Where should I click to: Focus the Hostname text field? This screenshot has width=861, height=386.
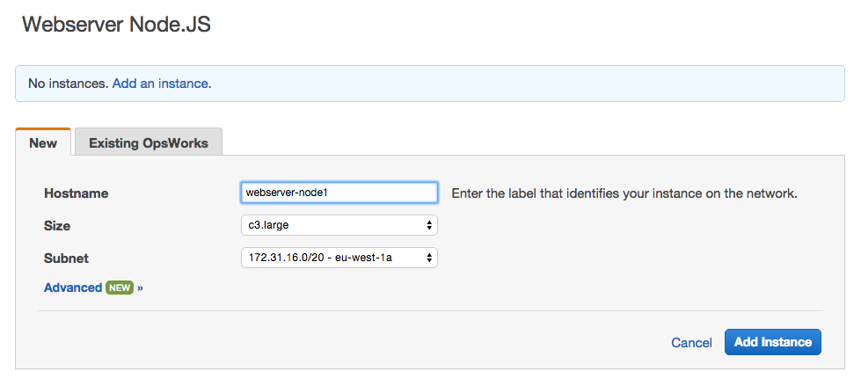(339, 193)
